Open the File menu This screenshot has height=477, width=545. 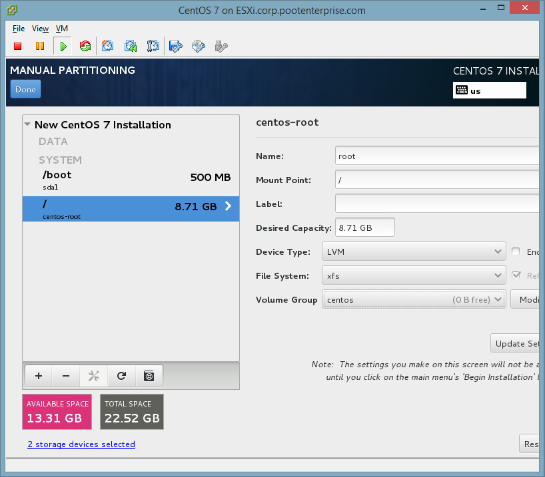click(x=19, y=29)
